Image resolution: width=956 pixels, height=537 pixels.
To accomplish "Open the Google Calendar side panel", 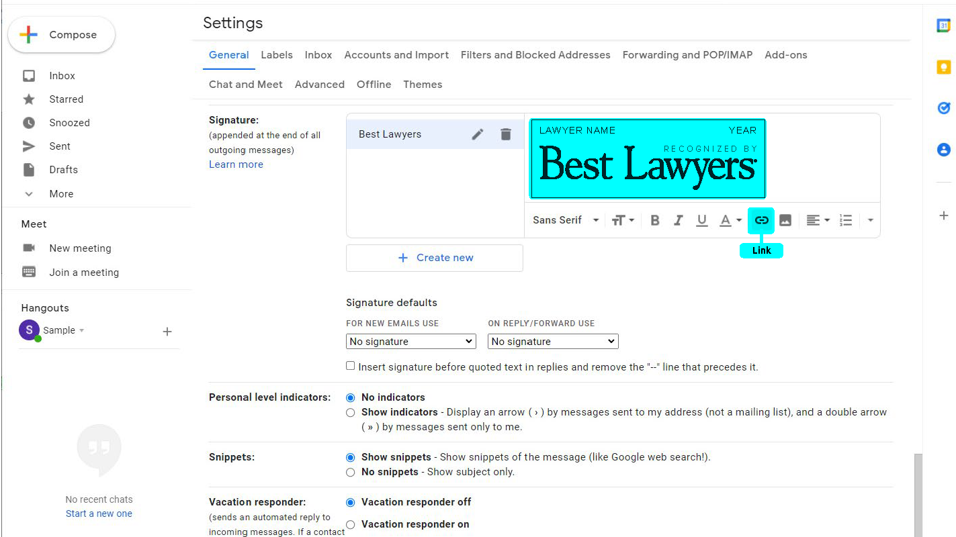I will pyautogui.click(x=943, y=25).
